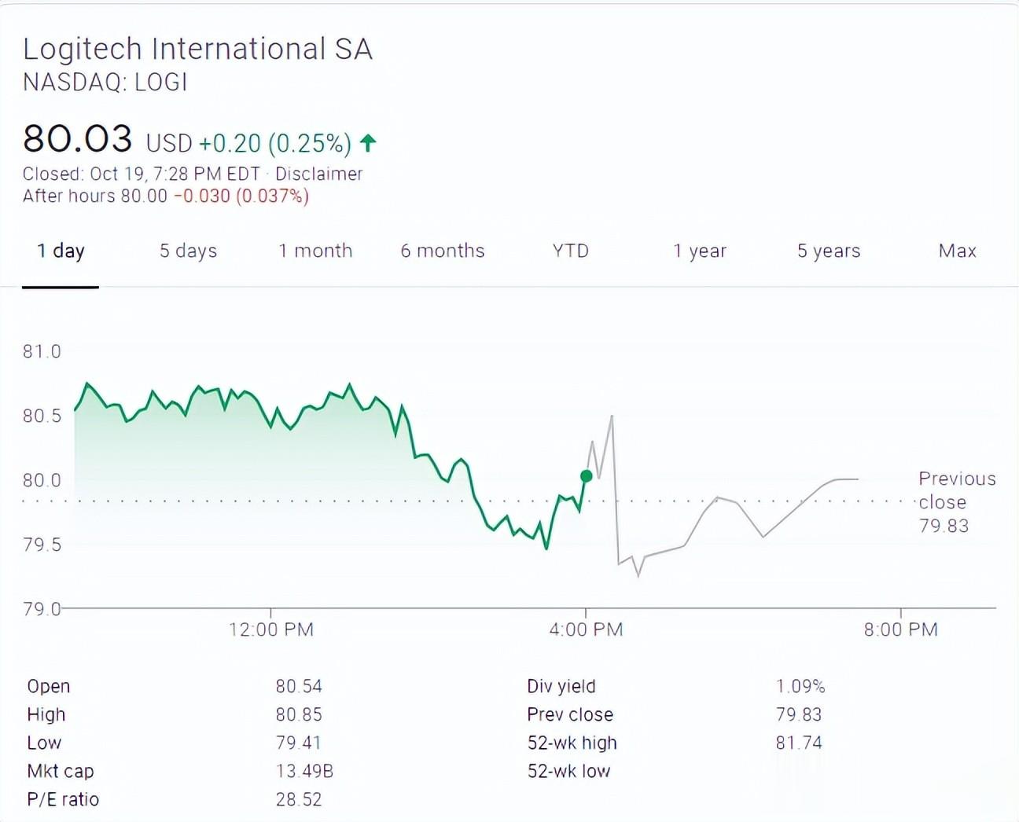Viewport: 1019px width, 822px height.
Task: Select the YTD tab
Action: pos(571,251)
